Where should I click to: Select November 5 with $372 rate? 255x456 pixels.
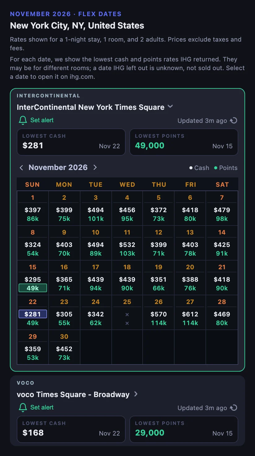(159, 208)
